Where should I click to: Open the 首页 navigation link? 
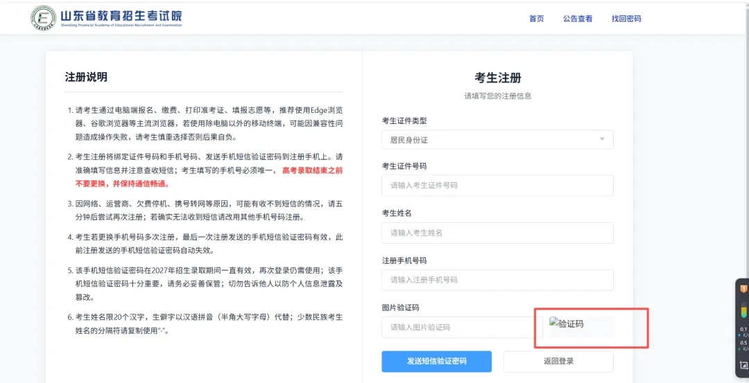tap(536, 19)
